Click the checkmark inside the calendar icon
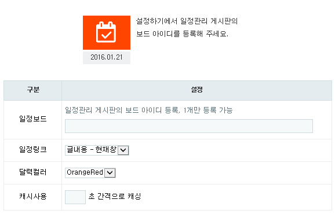 106,35
